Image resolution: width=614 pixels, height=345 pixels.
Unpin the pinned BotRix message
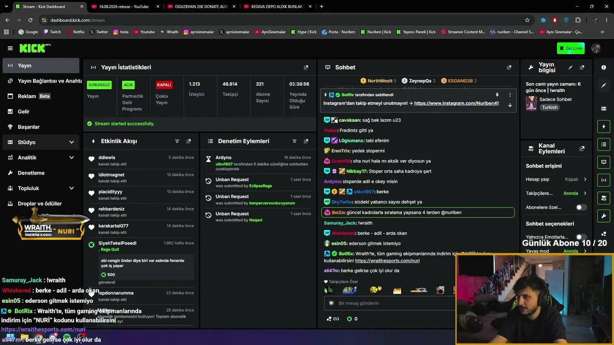tap(497, 95)
